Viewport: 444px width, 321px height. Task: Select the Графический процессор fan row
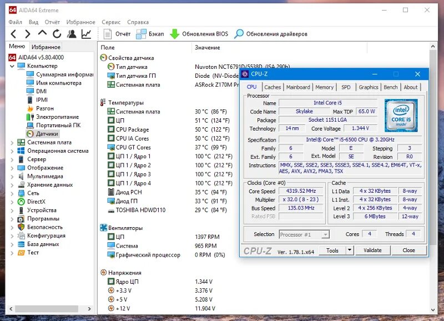[x=166, y=255]
